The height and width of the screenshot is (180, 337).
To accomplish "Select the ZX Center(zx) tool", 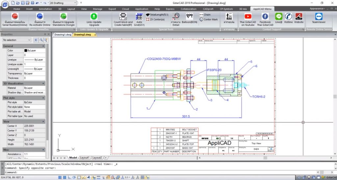I will (x=155, y=19).
